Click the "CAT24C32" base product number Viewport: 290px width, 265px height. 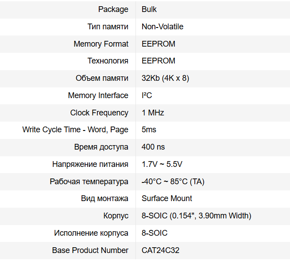pos(160,250)
